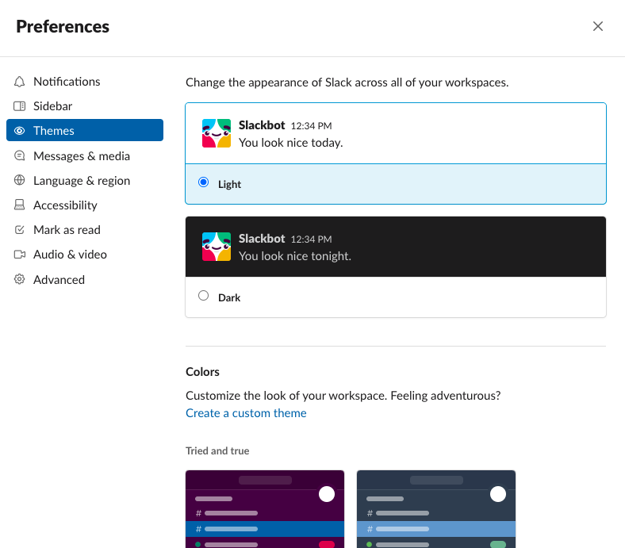The image size is (625, 548).
Task: Click the 'Dark' label text
Action: pyautogui.click(x=229, y=297)
